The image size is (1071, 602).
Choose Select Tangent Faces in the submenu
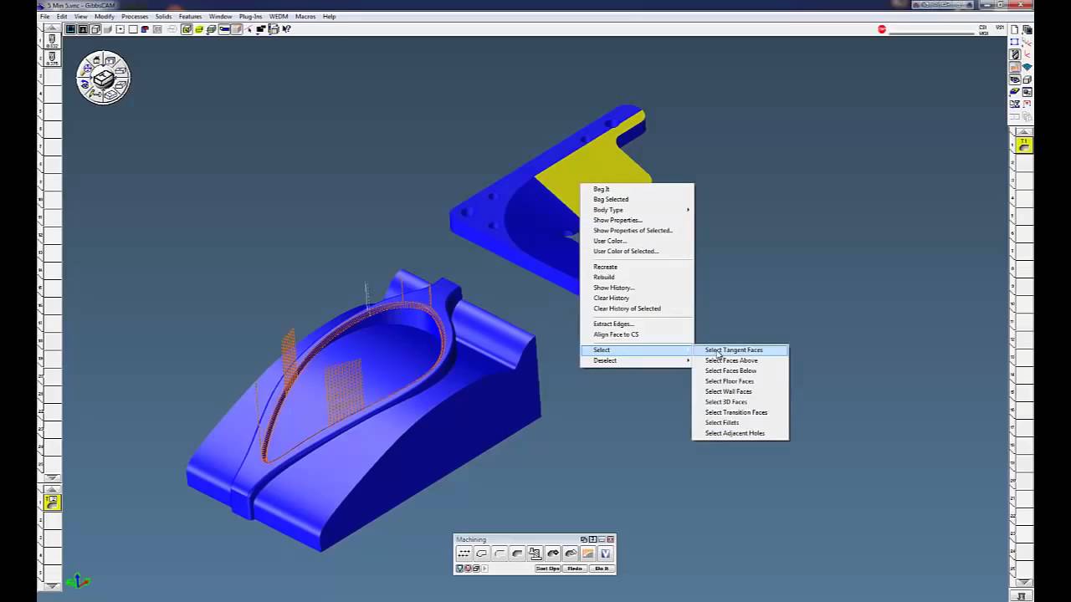coord(740,349)
